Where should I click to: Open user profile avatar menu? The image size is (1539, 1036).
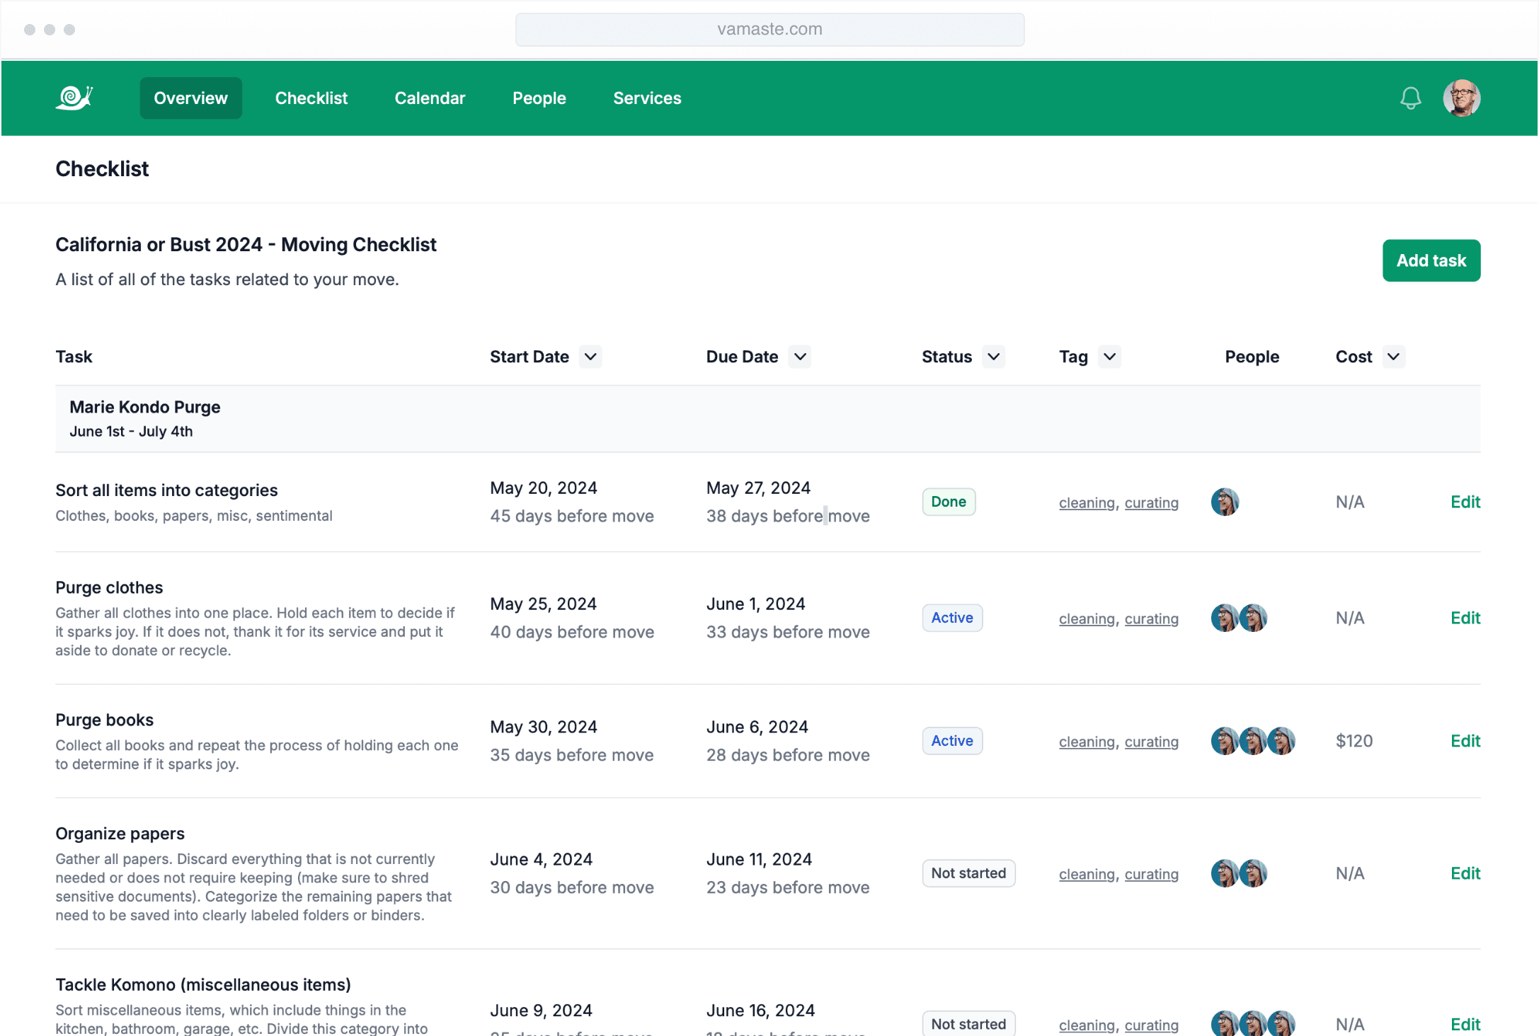tap(1461, 98)
